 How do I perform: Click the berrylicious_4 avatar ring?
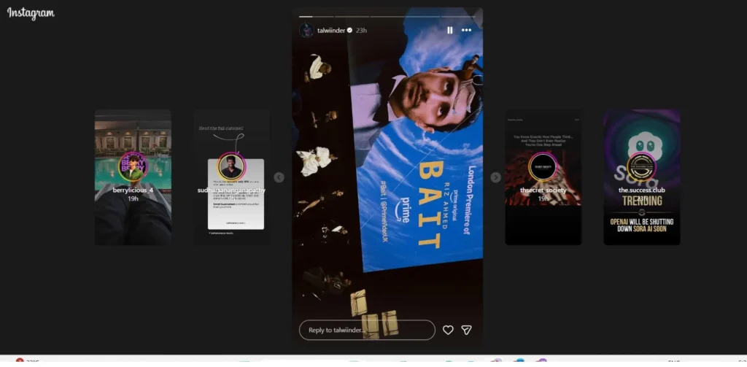point(133,166)
